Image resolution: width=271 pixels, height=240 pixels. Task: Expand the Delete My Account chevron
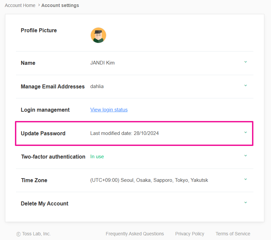(x=245, y=203)
